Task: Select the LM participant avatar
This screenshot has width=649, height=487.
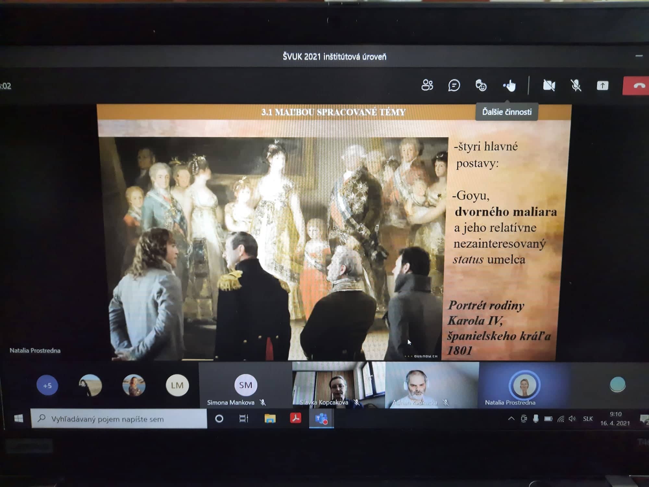Action: (177, 385)
